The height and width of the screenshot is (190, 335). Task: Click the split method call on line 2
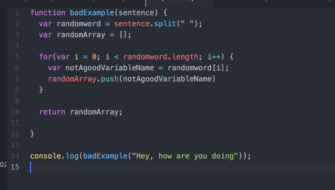(x=165, y=24)
